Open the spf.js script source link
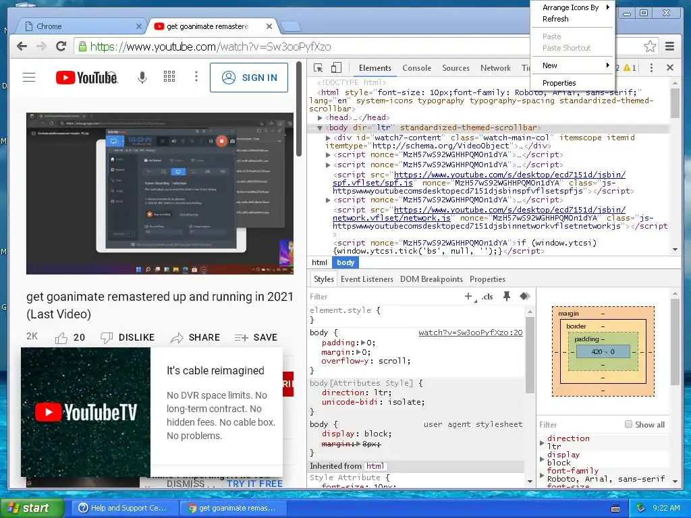 478,179
